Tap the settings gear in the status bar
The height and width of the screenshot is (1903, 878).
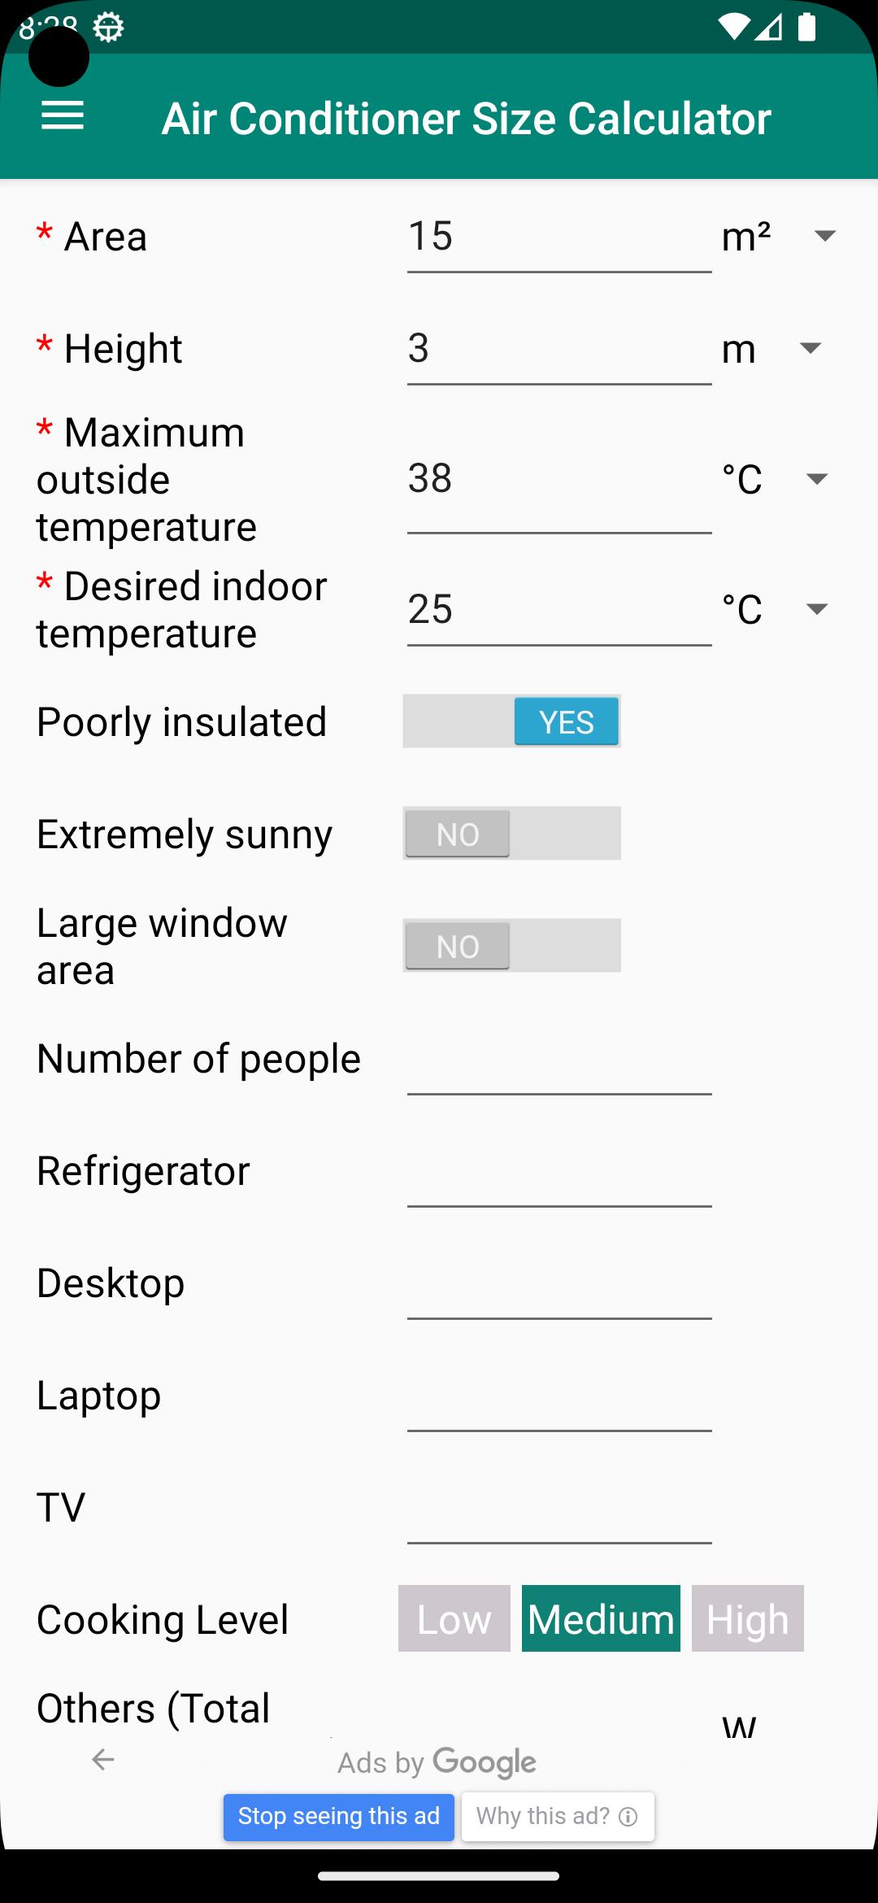point(108,28)
